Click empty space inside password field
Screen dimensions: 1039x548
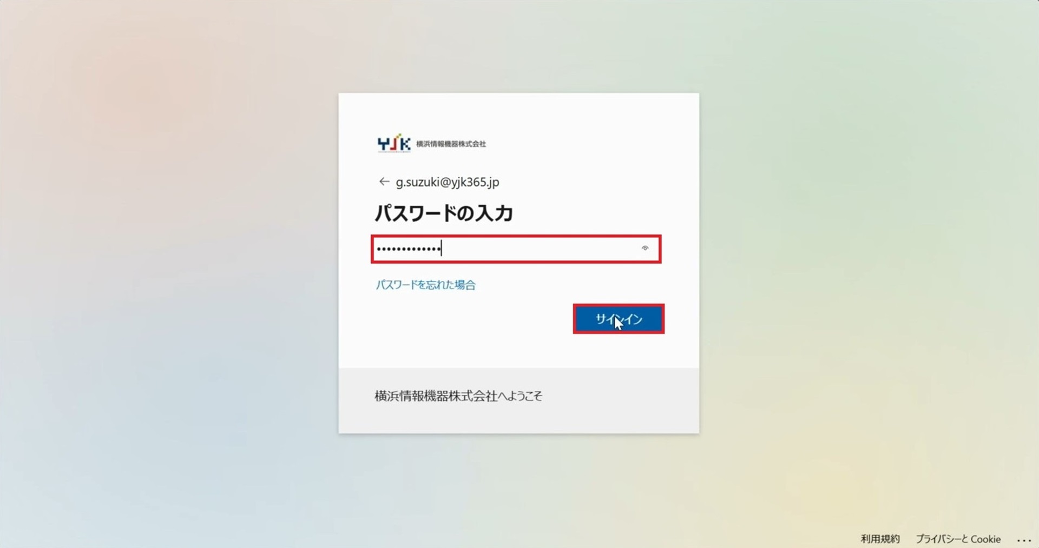click(x=541, y=249)
